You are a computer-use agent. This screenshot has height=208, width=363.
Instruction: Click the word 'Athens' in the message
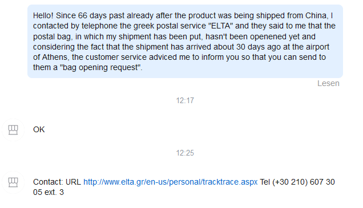pos(55,57)
